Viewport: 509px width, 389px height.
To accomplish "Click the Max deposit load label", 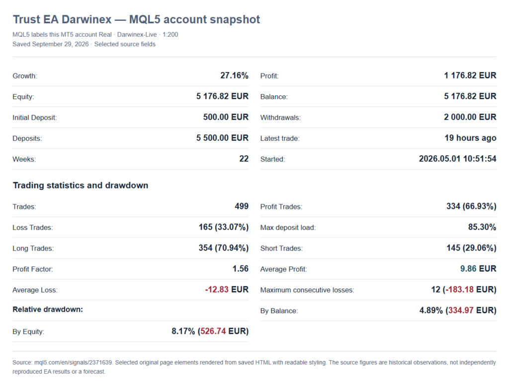I will point(288,227).
